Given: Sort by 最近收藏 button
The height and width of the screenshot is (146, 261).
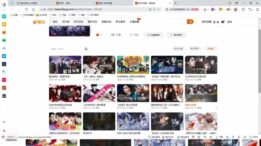Looking at the screenshot, I should point(178,48).
